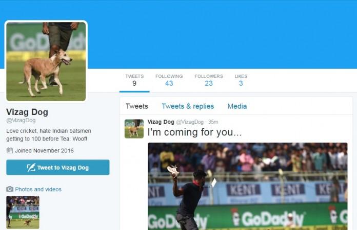Click the small dog avatar beside the tweet
The width and height of the screenshot is (357, 230).
pos(134,129)
